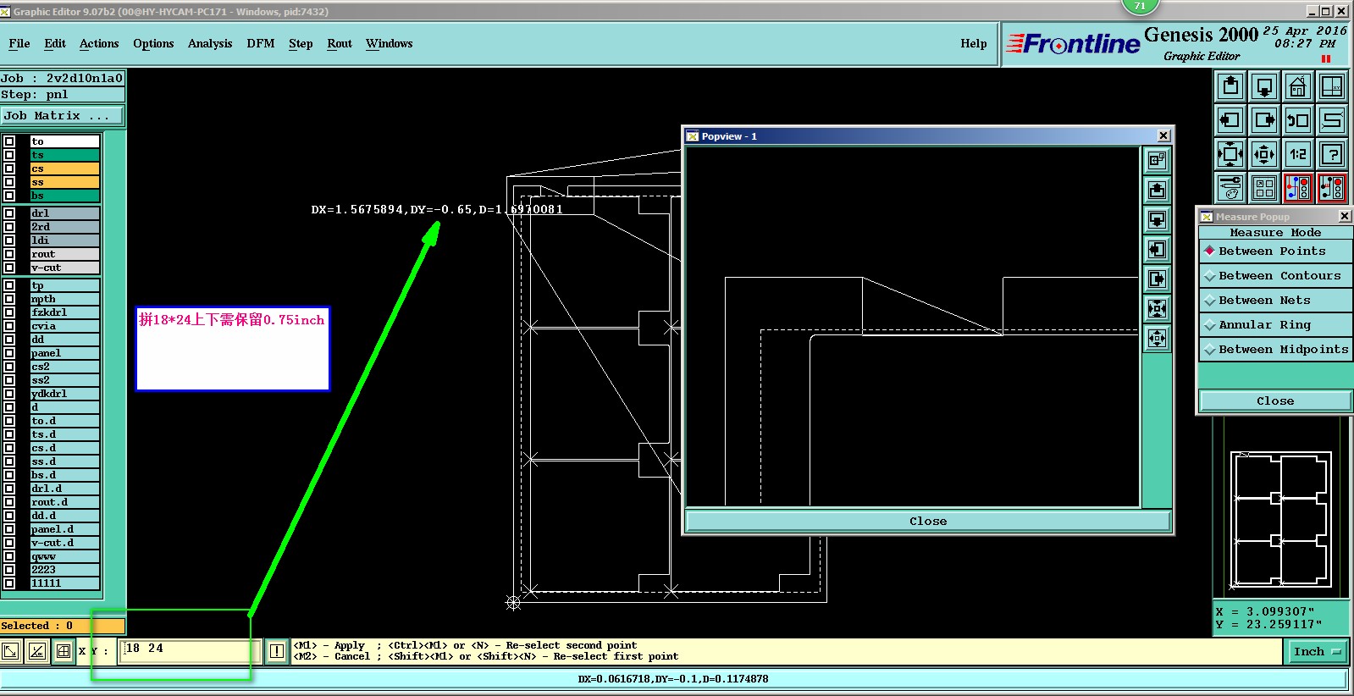
Task: Click the S-shaped snake path icon
Action: pyautogui.click(x=1332, y=120)
